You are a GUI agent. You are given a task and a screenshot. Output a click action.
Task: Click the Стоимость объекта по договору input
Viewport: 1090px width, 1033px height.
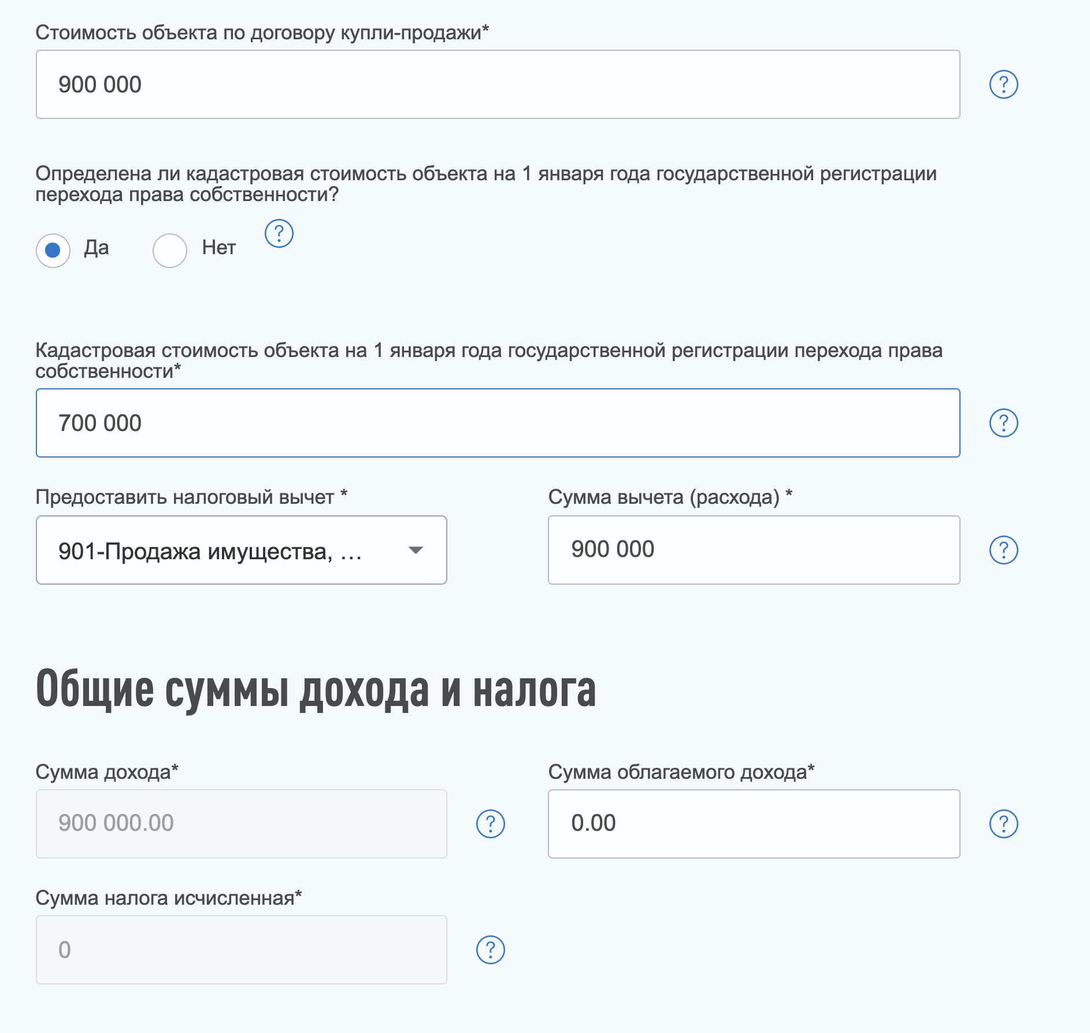(x=498, y=84)
